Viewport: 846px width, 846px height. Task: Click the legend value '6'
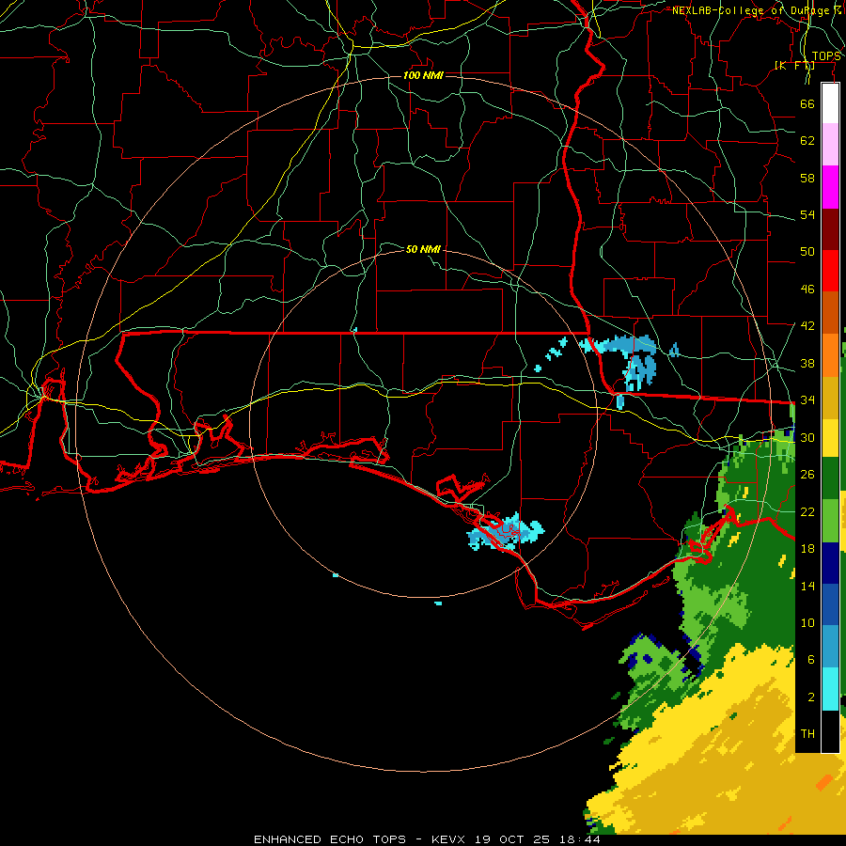(811, 660)
